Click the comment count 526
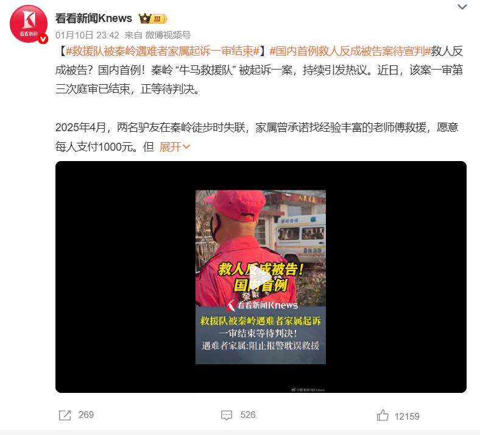The image size is (480, 435). pos(248,415)
